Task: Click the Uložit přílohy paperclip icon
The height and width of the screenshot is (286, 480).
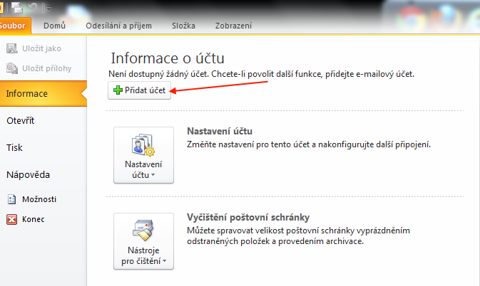Action: [12, 68]
